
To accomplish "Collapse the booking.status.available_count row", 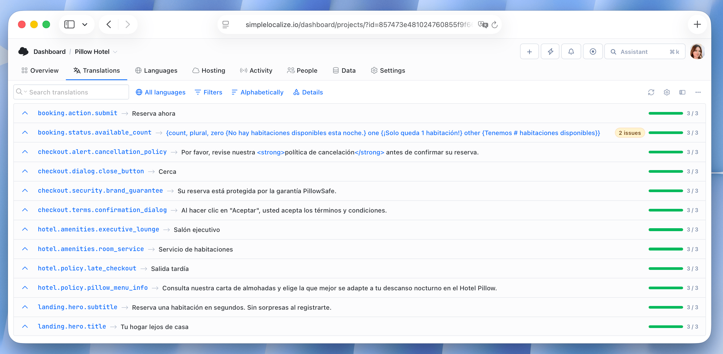I will (25, 132).
